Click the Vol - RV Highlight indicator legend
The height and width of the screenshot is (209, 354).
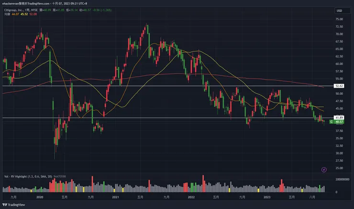(x=28, y=177)
